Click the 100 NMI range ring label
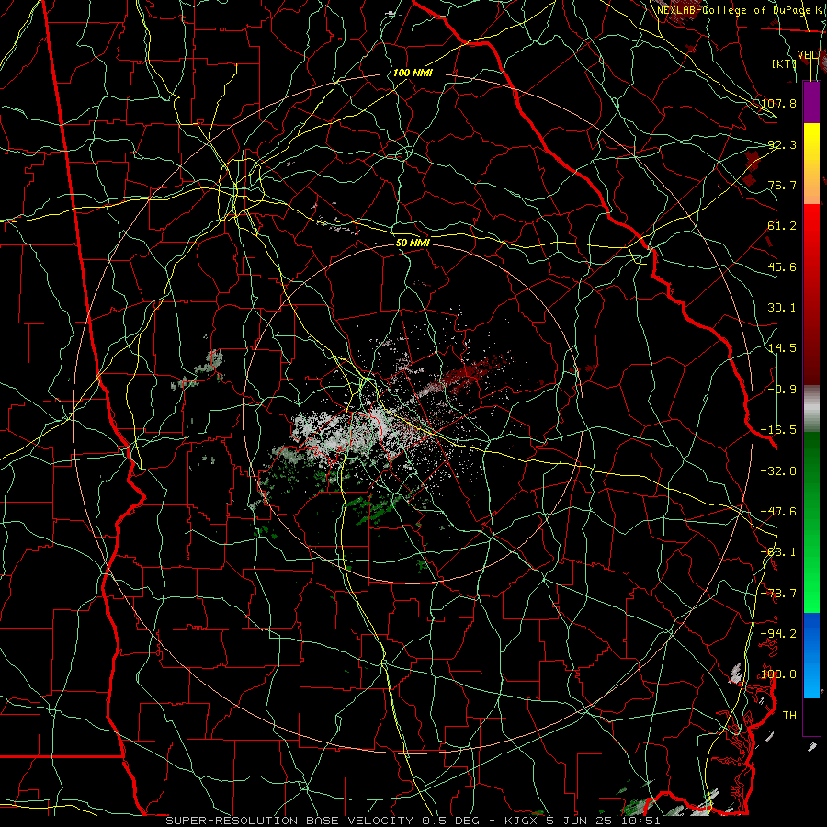 pos(413,73)
